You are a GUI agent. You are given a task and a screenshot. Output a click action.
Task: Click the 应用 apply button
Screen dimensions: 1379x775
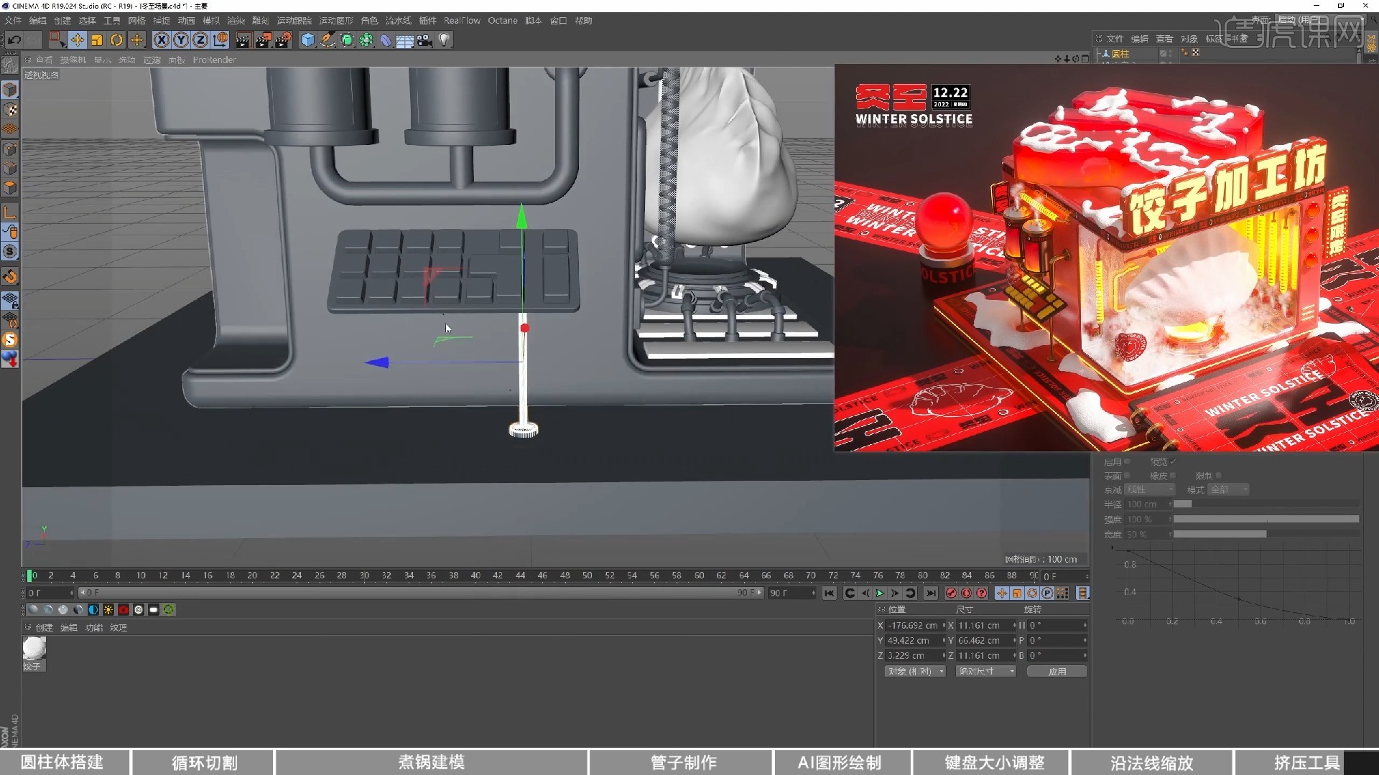[1057, 672]
